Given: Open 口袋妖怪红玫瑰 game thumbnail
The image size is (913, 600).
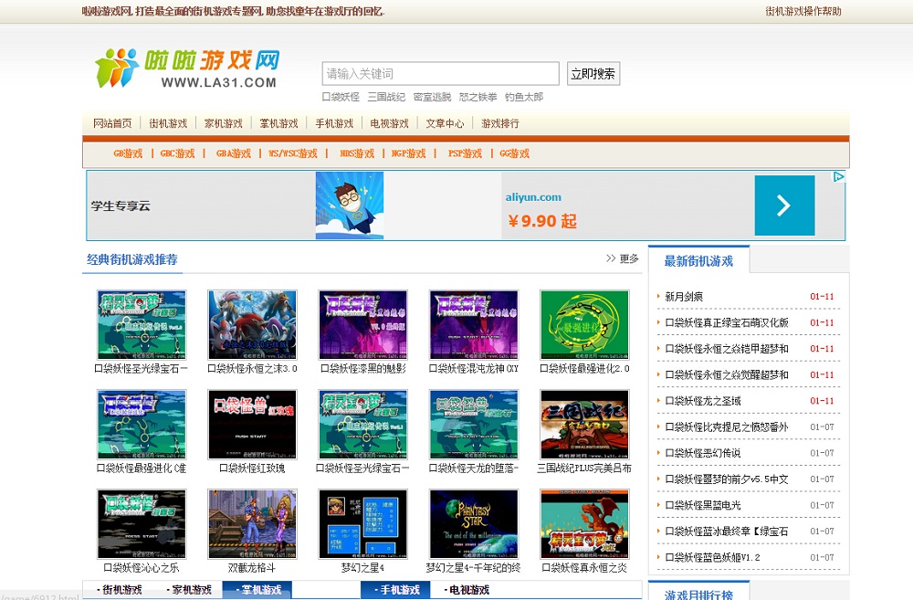Looking at the screenshot, I should click(252, 424).
